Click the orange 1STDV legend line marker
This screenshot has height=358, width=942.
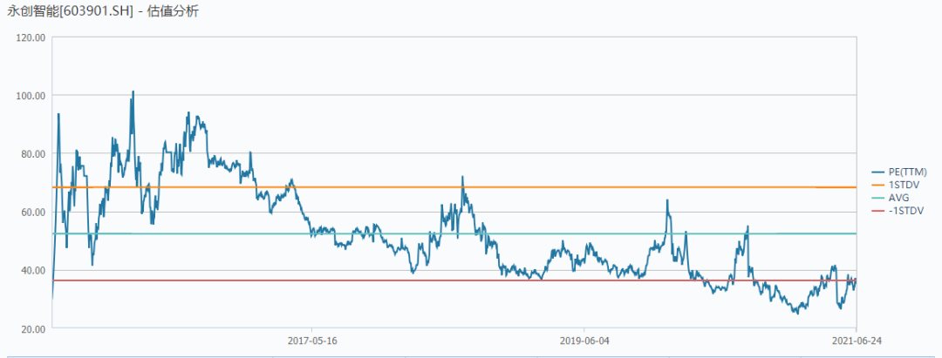click(878, 185)
